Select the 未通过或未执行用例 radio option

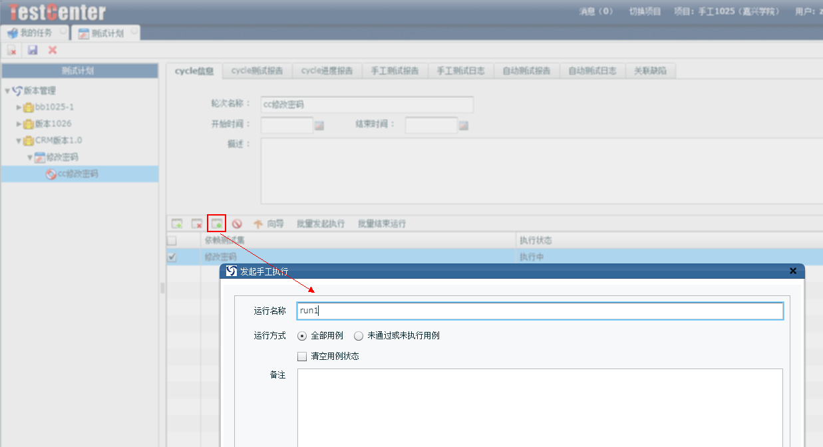pos(359,336)
